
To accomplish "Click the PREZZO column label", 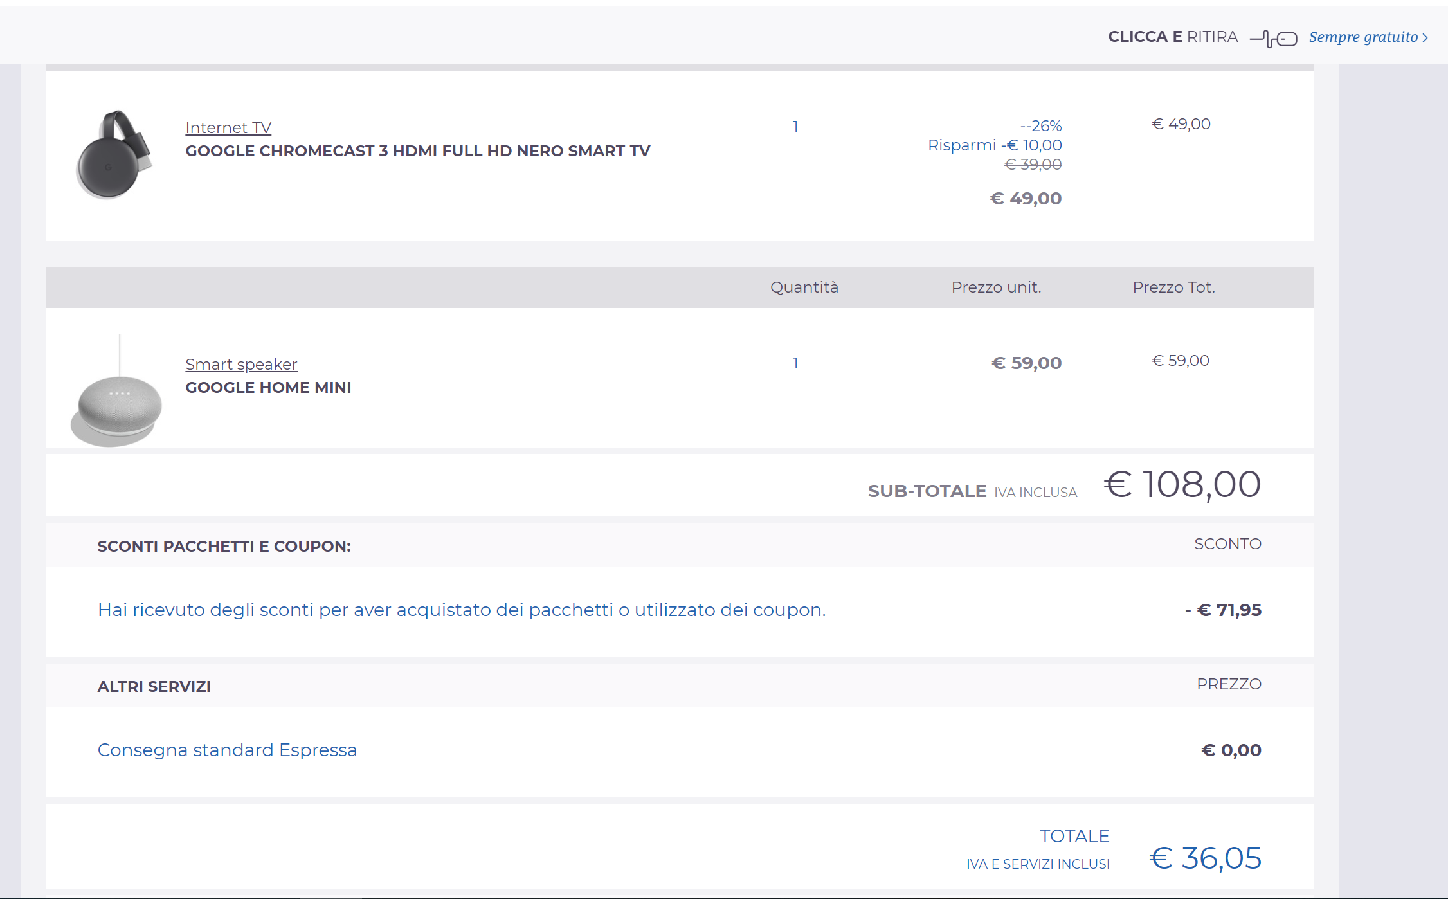I will [1229, 684].
